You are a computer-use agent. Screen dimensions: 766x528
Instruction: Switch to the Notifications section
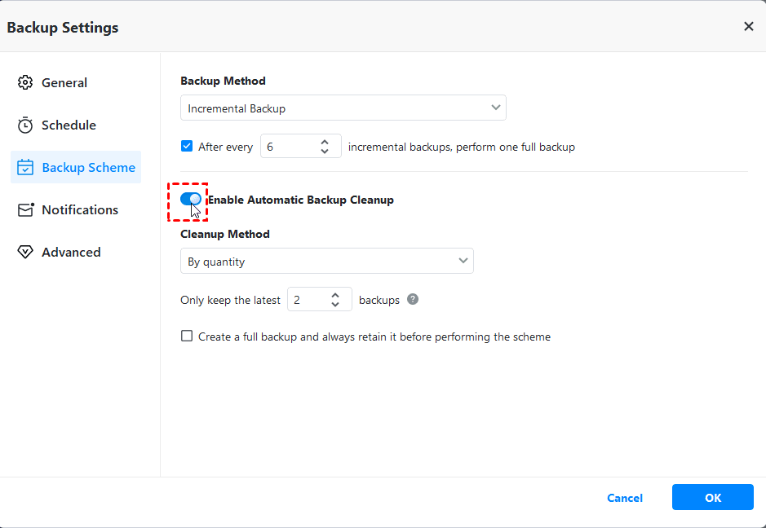[x=79, y=209]
